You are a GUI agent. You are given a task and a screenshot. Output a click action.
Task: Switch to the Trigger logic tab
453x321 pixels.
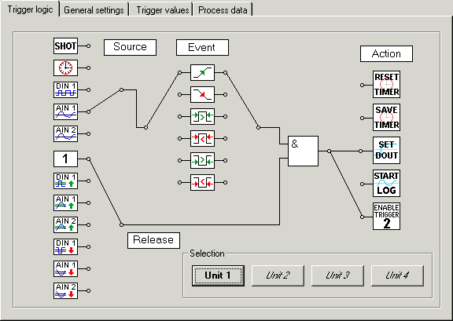(x=30, y=9)
